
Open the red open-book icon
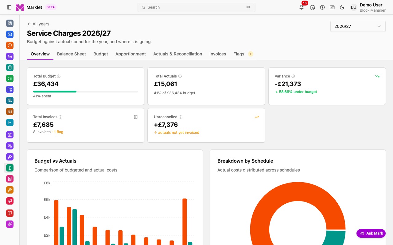coord(10,213)
